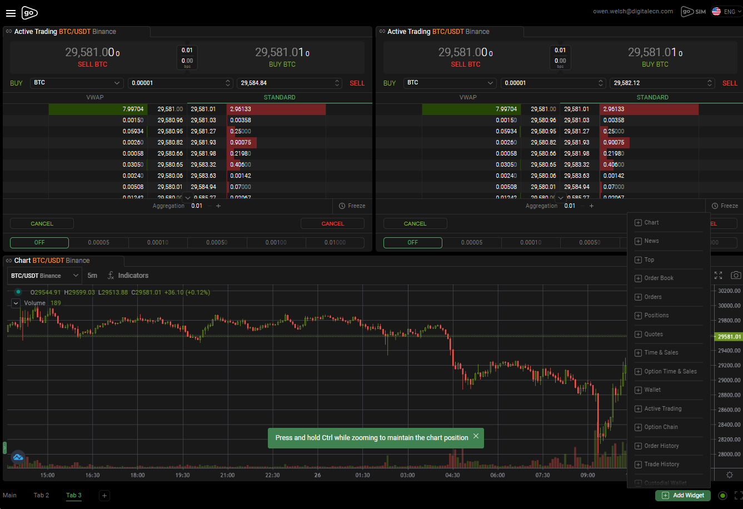Screen dimensions: 743x509
Task: Expand left order book down chevron
Action: tap(187, 197)
